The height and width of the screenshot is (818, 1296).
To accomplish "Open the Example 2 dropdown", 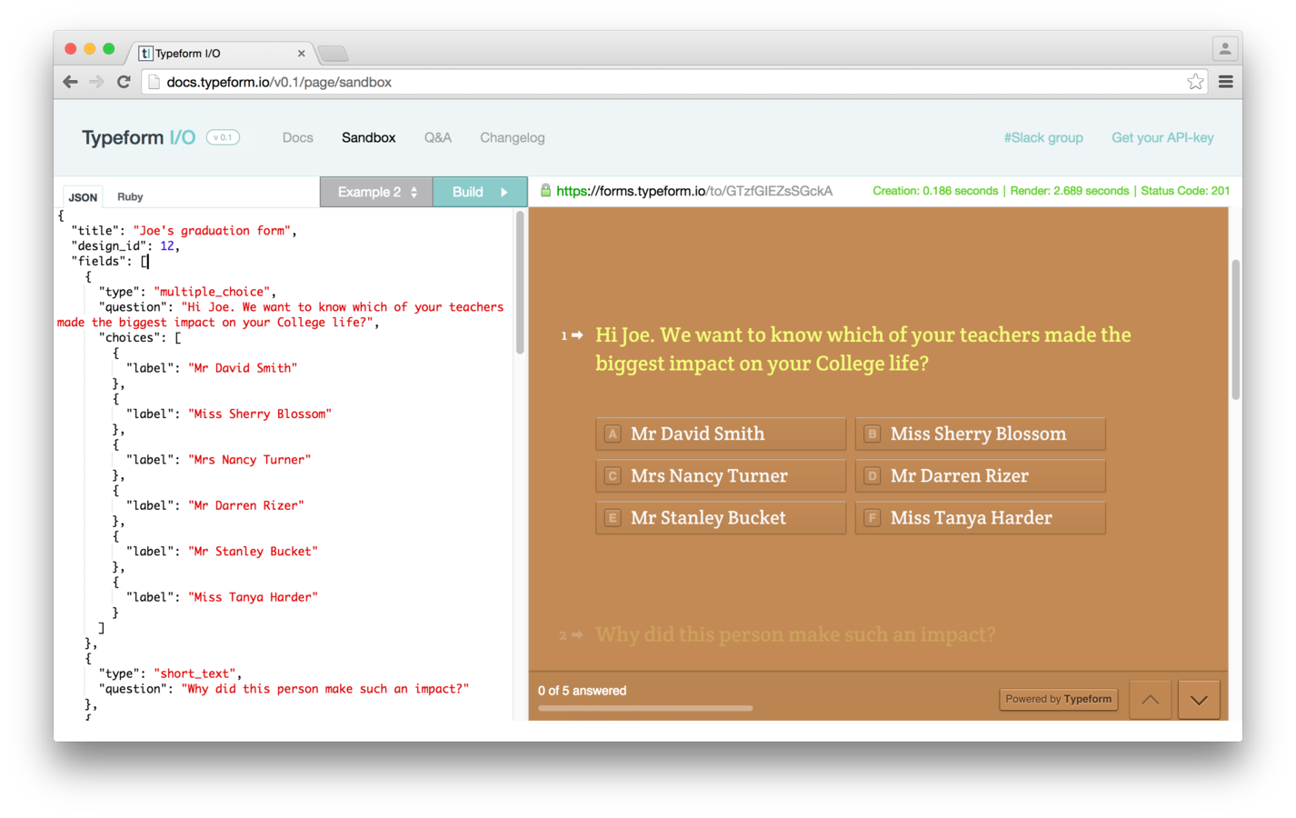I will [376, 192].
